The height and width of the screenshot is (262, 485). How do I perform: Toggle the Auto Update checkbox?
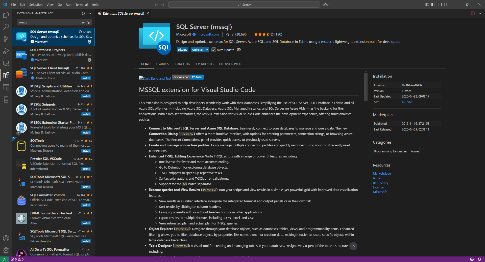214,50
